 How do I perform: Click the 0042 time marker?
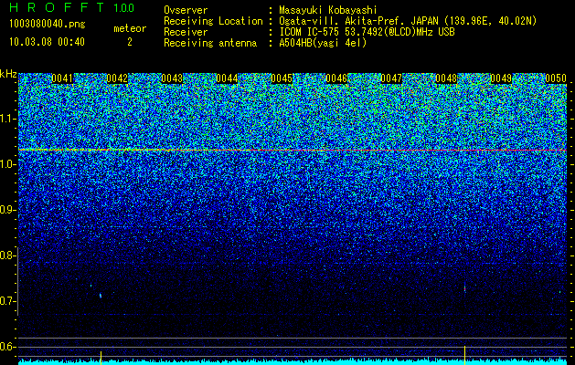click(117, 78)
